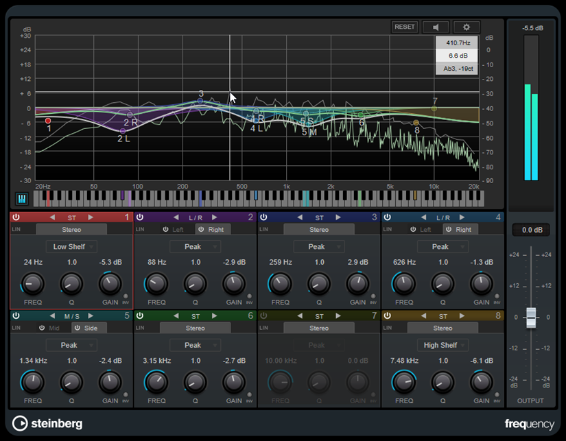Viewport: 566px width, 441px height.
Task: Click next channel mode arrow in band 3
Action: tap(338, 217)
